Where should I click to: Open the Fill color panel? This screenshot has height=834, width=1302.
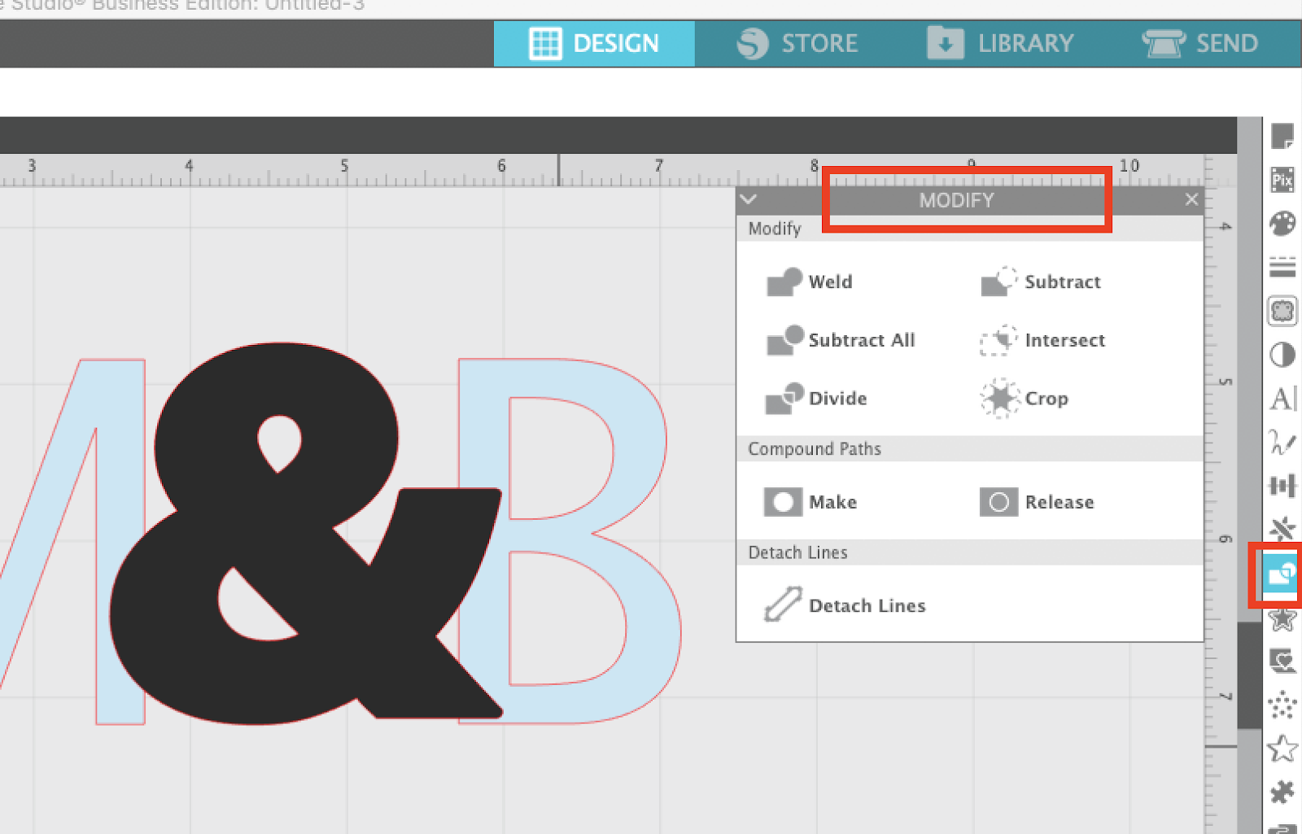[1282, 224]
